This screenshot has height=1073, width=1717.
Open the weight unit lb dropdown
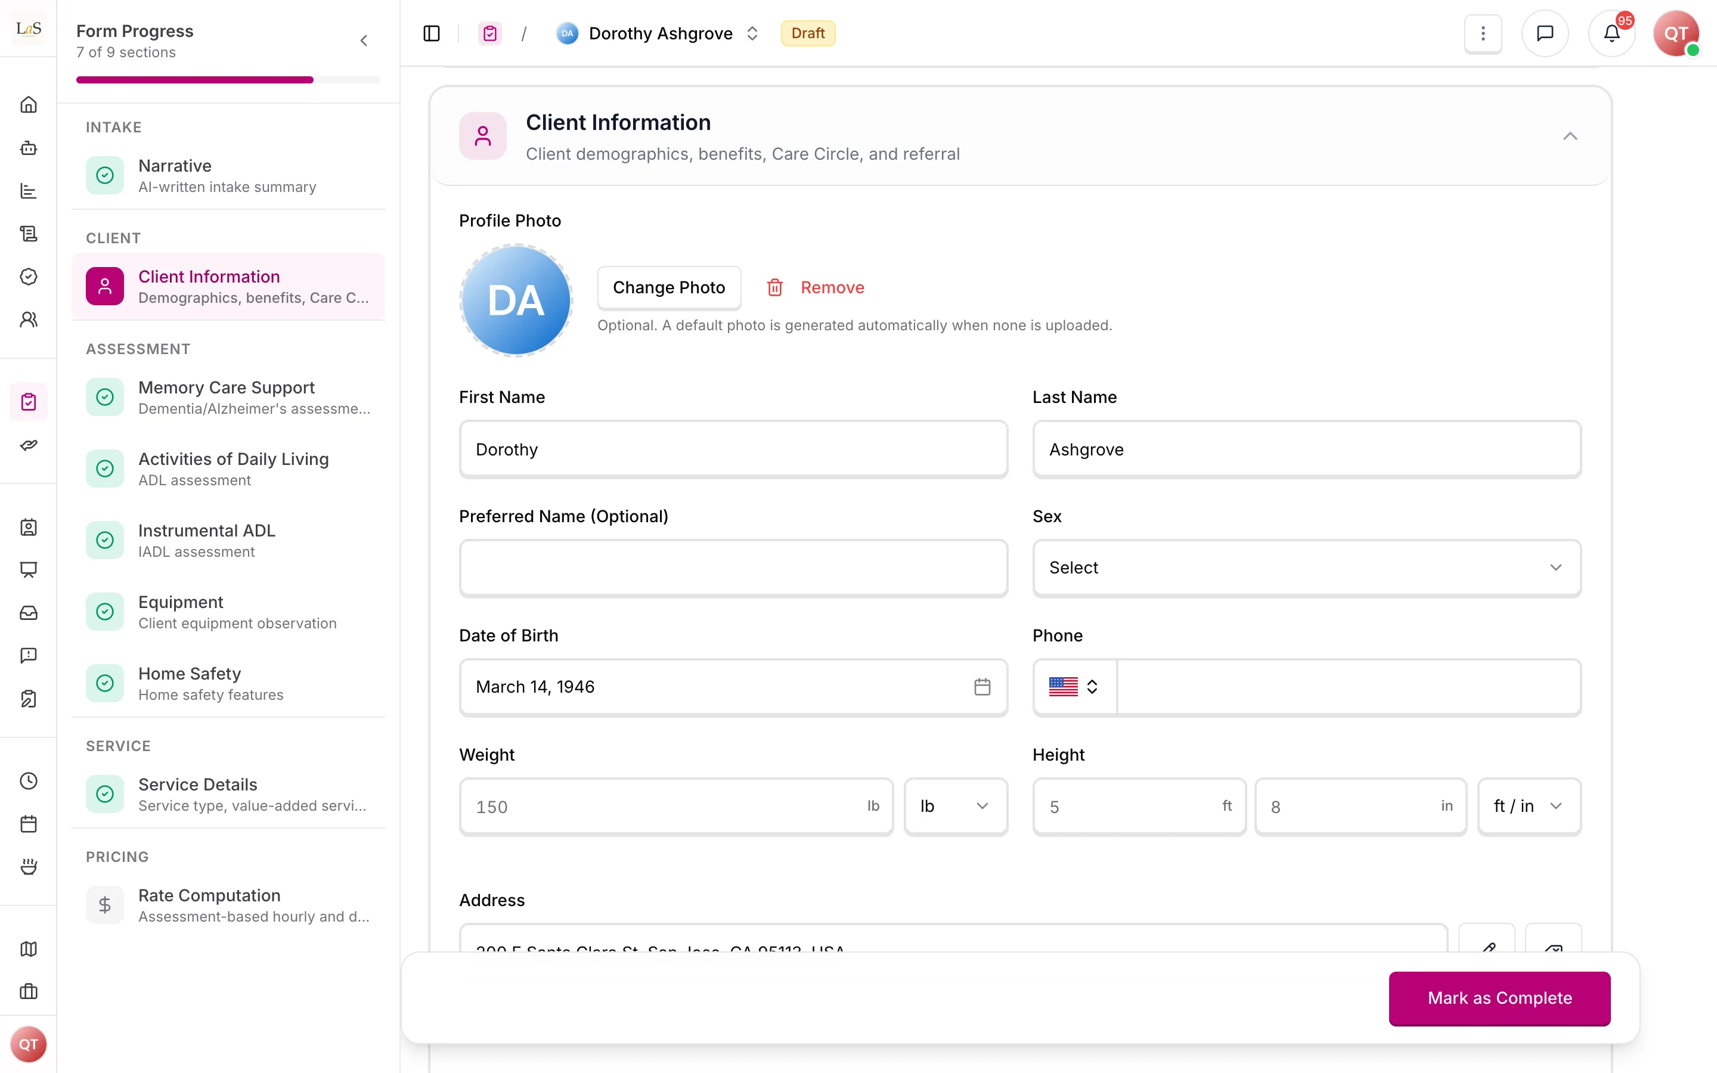(956, 806)
